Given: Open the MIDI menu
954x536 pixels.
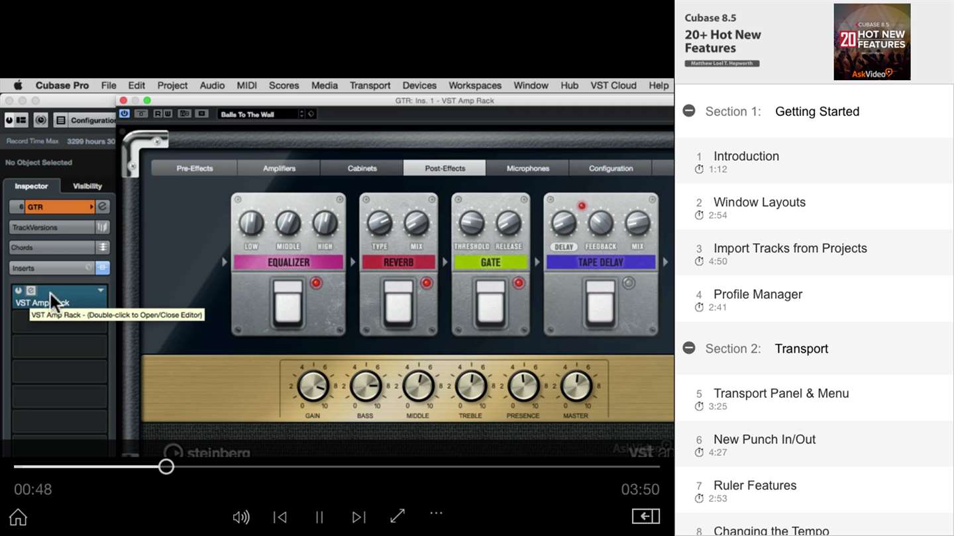Looking at the screenshot, I should pyautogui.click(x=246, y=85).
